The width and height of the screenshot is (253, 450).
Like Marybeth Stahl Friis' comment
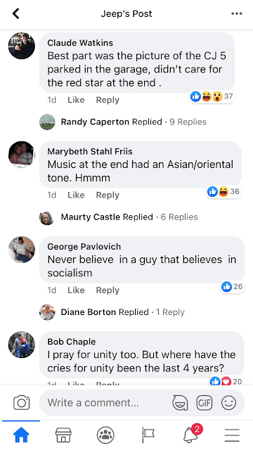pos(76,195)
